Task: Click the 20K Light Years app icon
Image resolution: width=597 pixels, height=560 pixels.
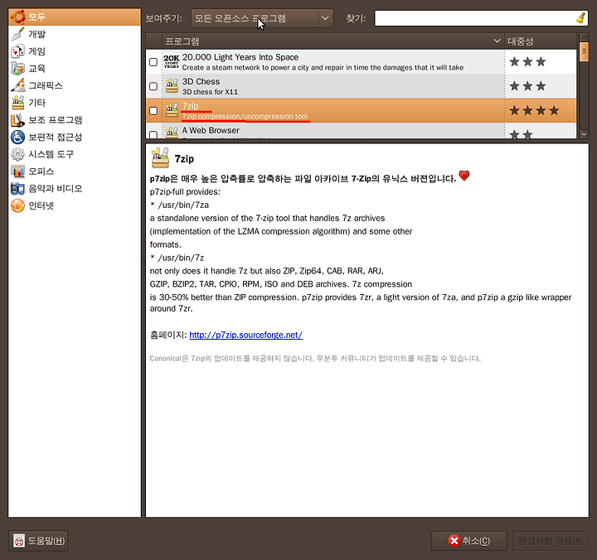Action: pyautogui.click(x=172, y=61)
